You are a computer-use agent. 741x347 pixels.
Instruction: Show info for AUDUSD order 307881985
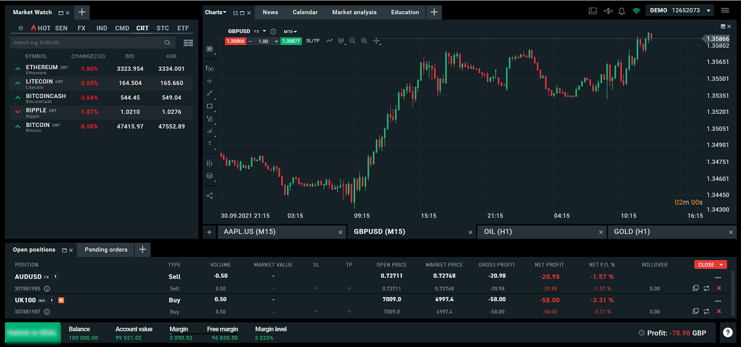coord(47,288)
